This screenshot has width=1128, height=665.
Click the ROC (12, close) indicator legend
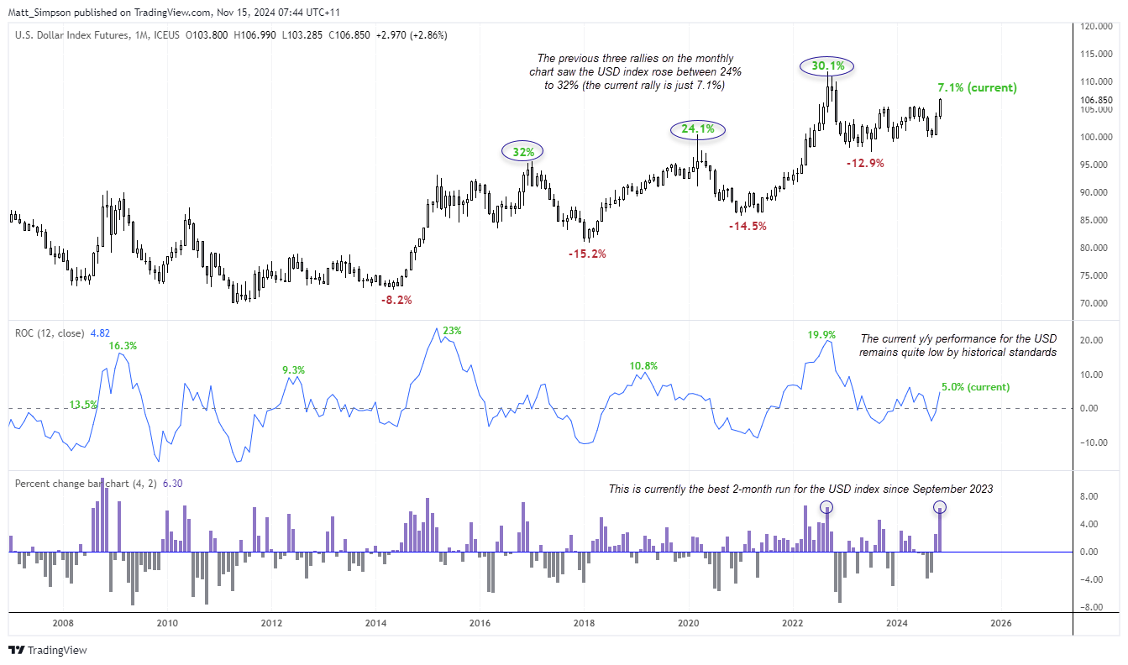50,333
